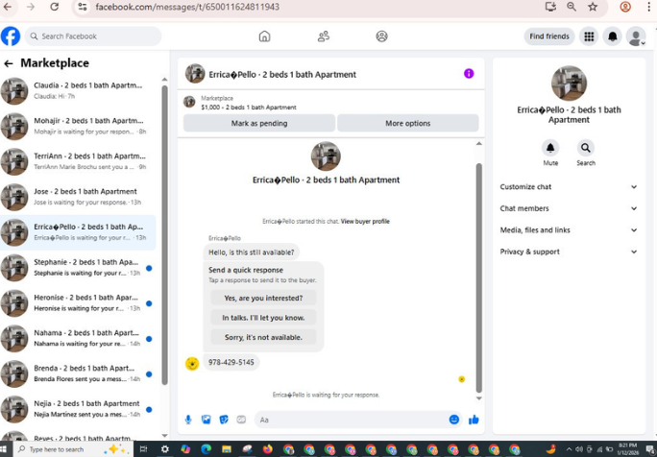Expand the Customize chat section
The image size is (657, 457).
click(x=569, y=187)
